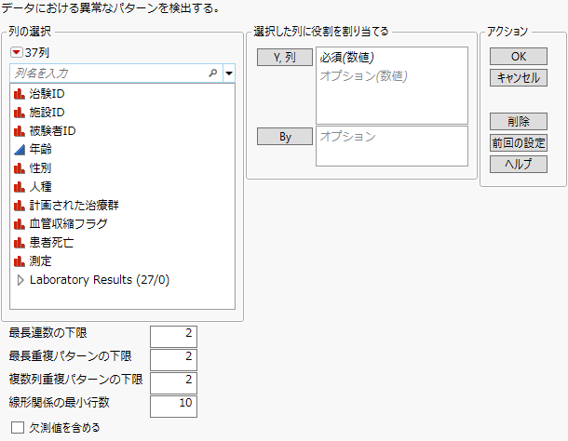Click the search magnifier icon in column filter
Screen dimensions: 568x441
click(x=213, y=73)
